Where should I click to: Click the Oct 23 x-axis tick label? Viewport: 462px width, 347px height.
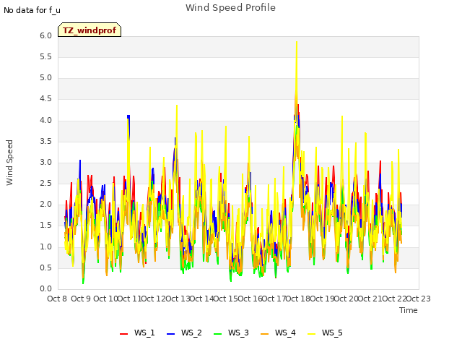click(419, 299)
